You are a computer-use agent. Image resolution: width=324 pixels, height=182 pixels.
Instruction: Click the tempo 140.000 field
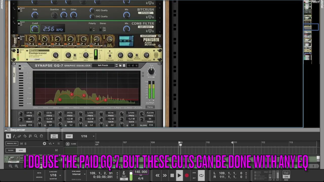click(x=141, y=172)
